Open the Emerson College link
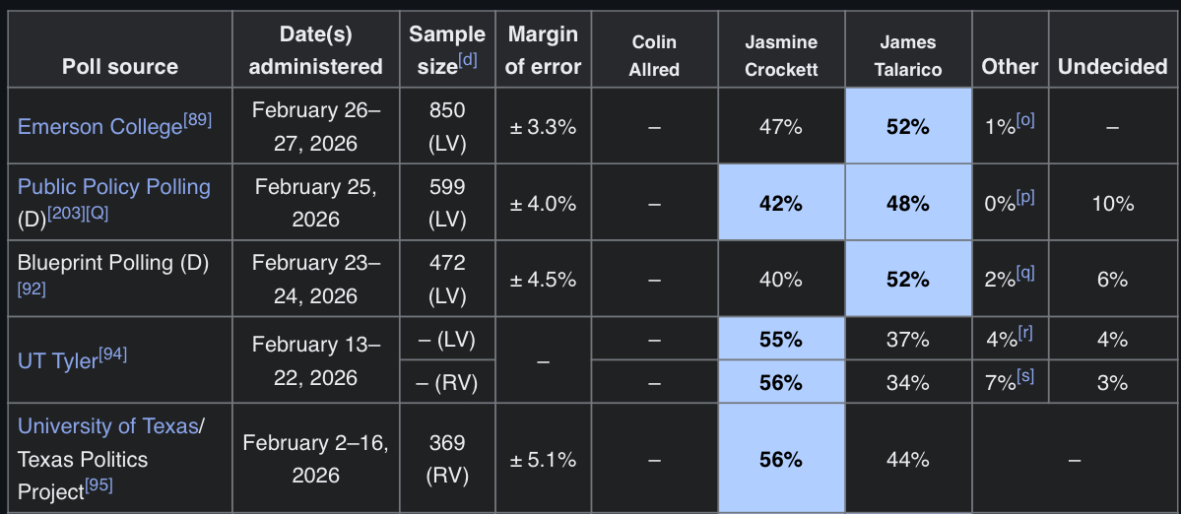This screenshot has width=1181, height=514. pos(99,127)
